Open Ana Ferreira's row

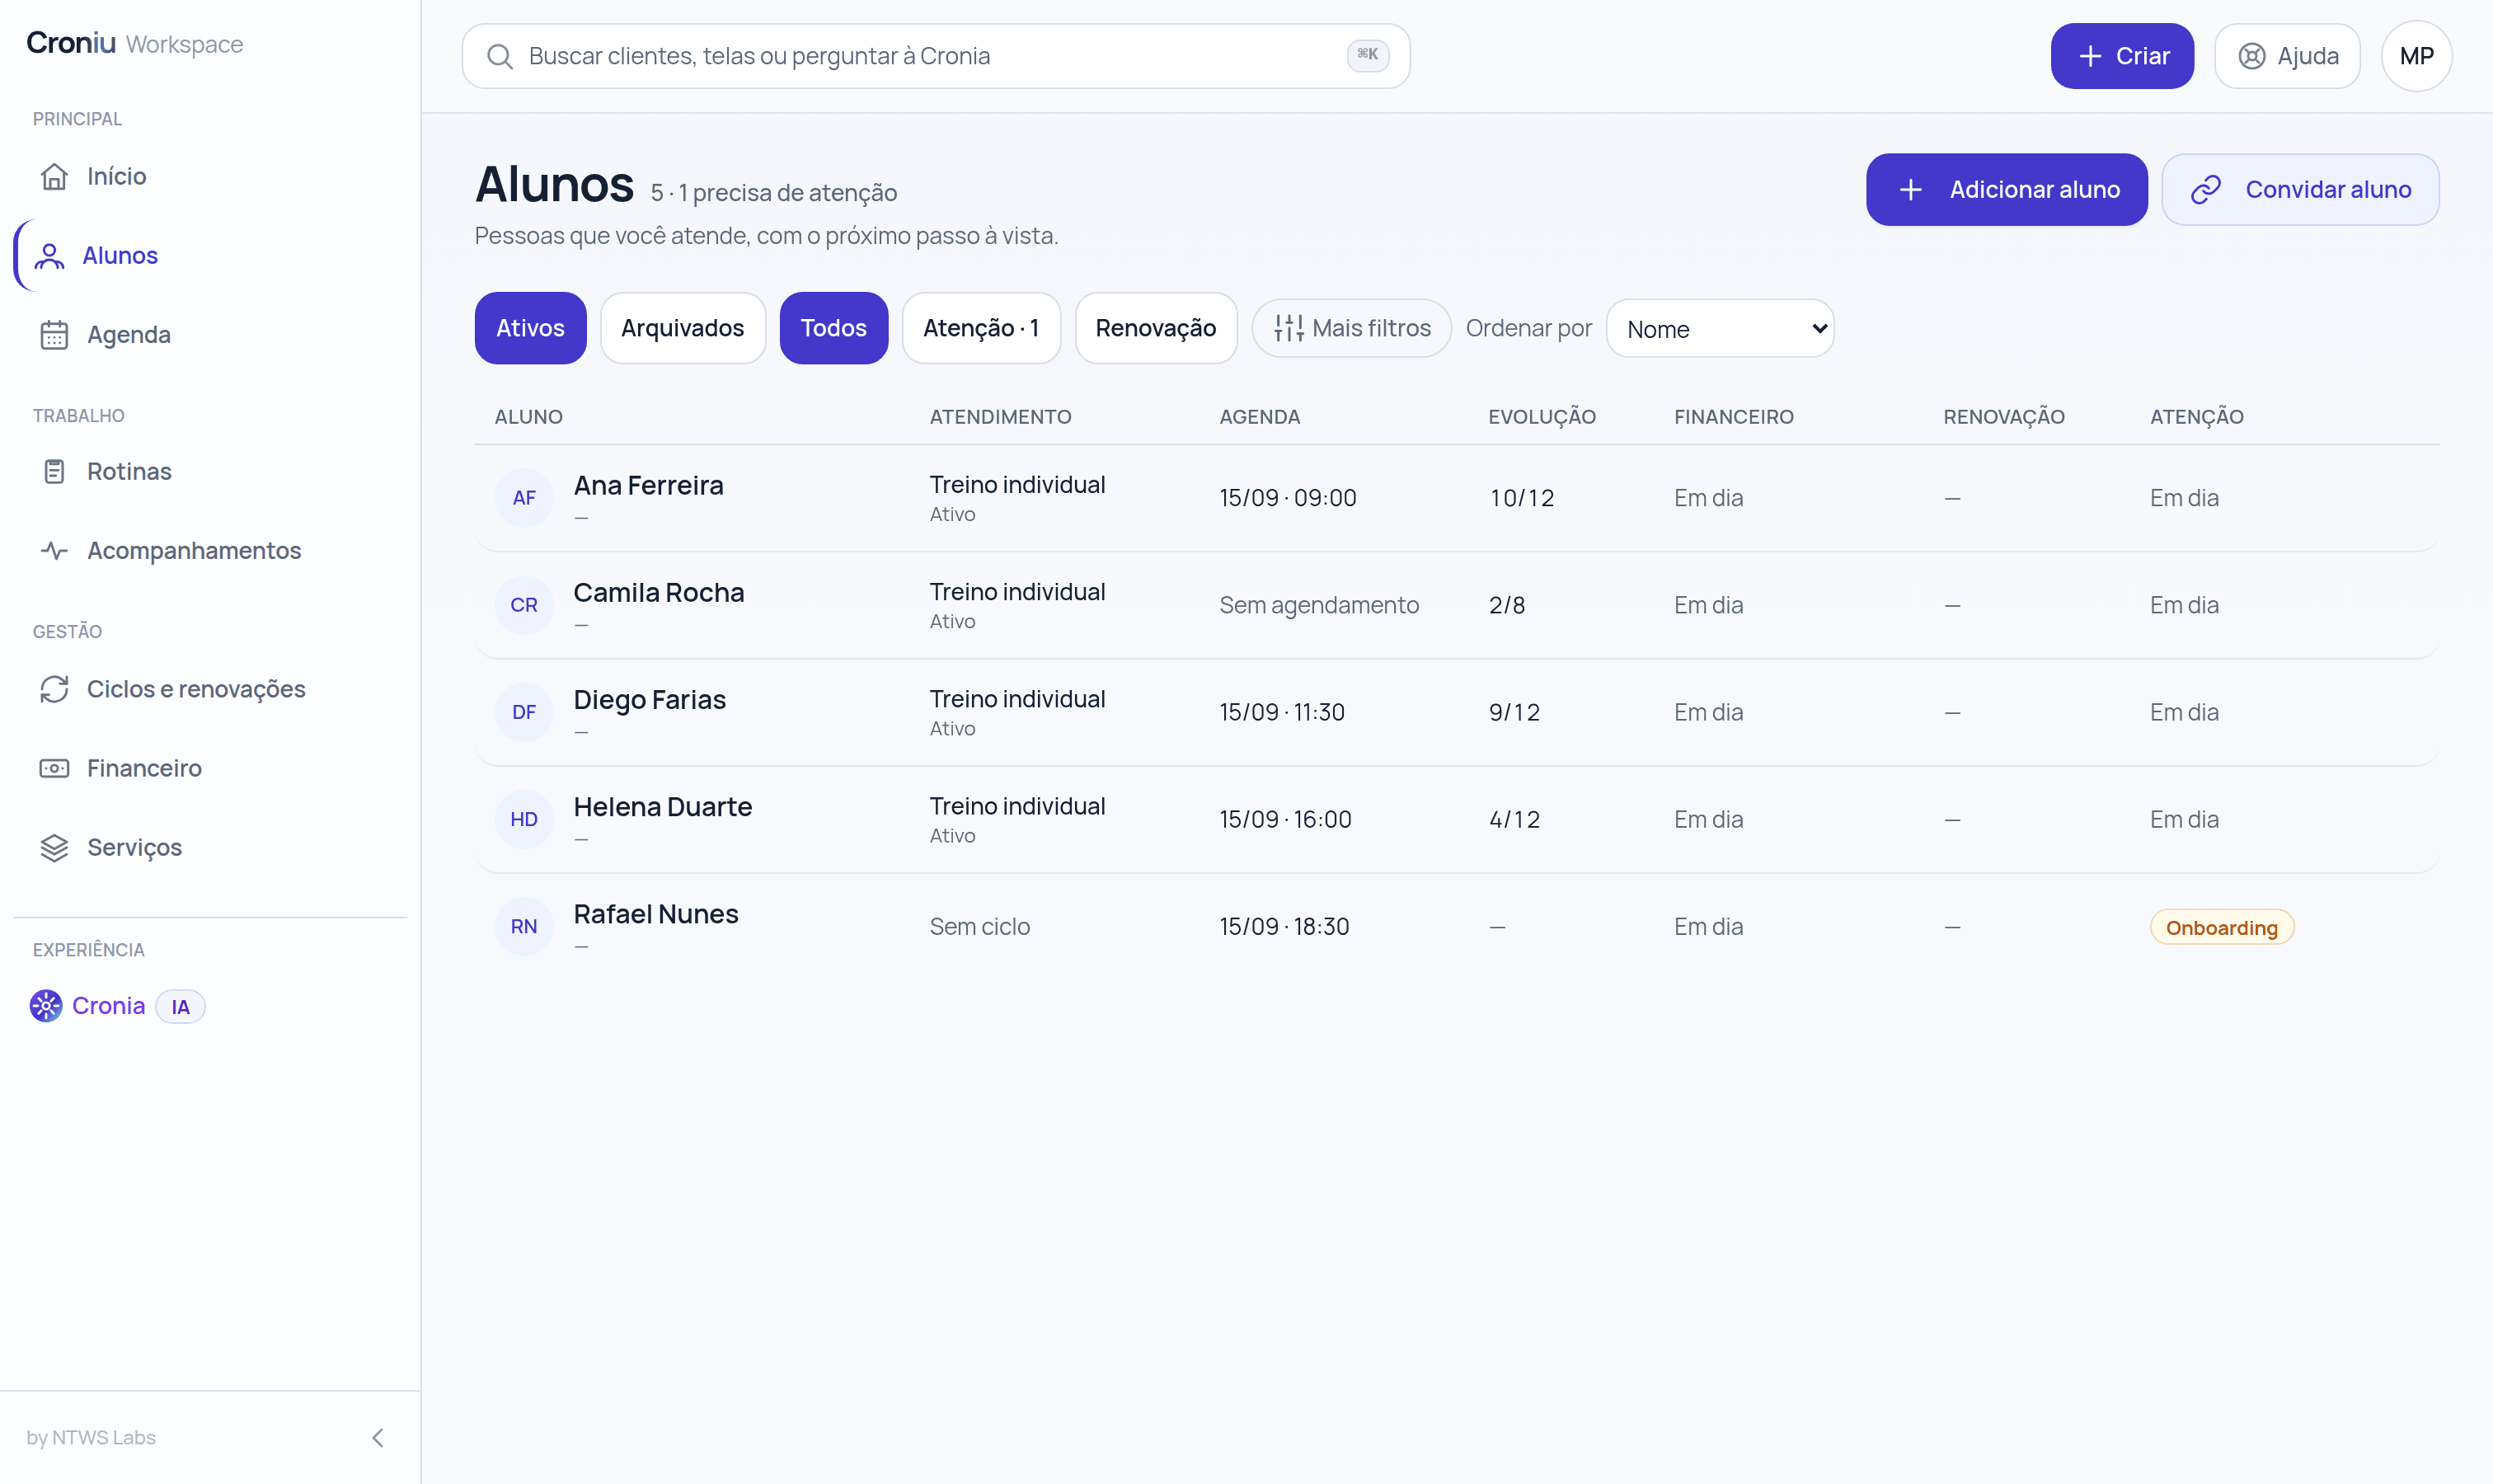(x=1457, y=498)
